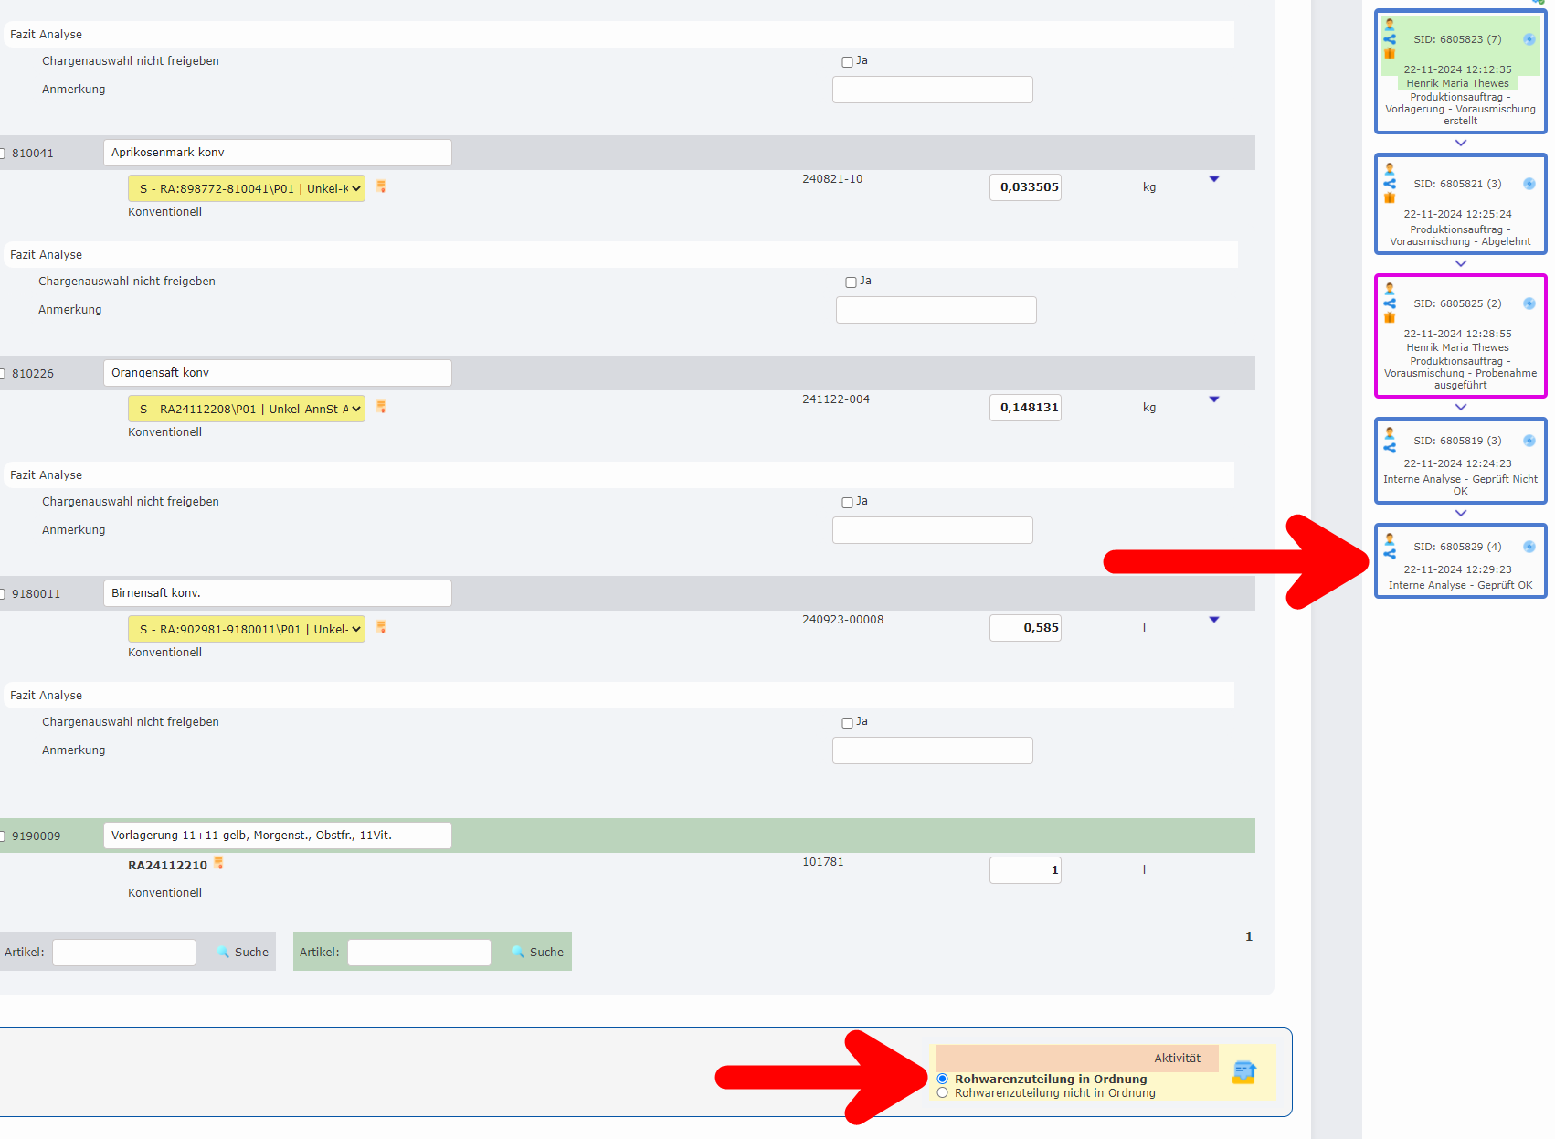This screenshot has height=1139, width=1555.
Task: Click orange note icon beside RA24112210
Action: (x=218, y=863)
